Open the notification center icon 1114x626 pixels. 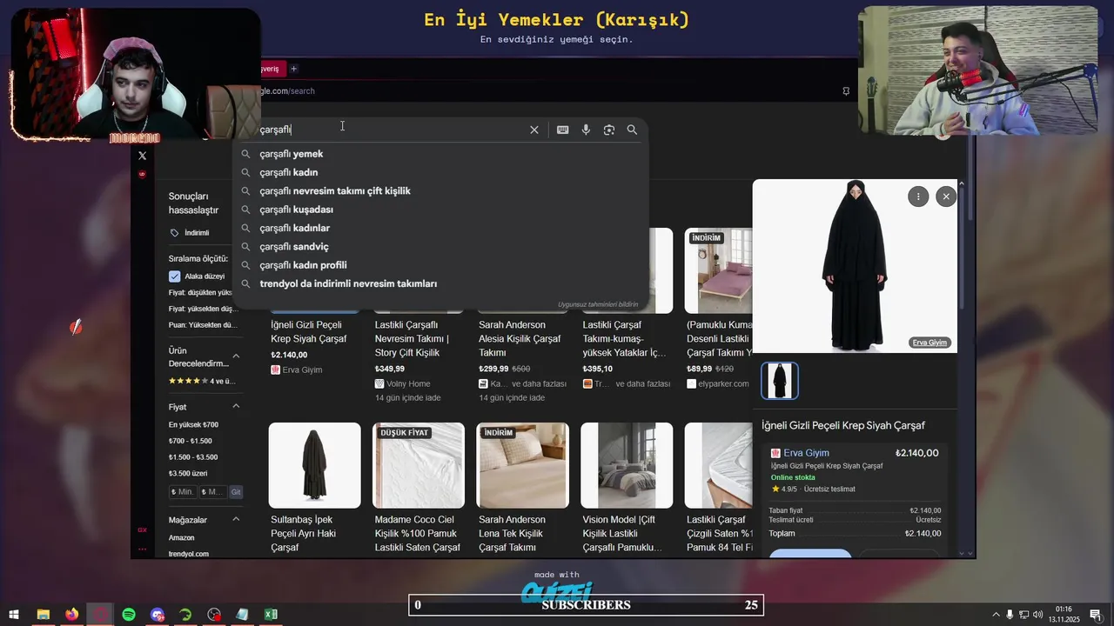click(1096, 615)
